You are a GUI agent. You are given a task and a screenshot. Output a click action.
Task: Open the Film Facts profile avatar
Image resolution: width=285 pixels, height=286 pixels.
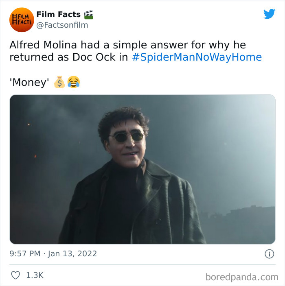click(22, 20)
